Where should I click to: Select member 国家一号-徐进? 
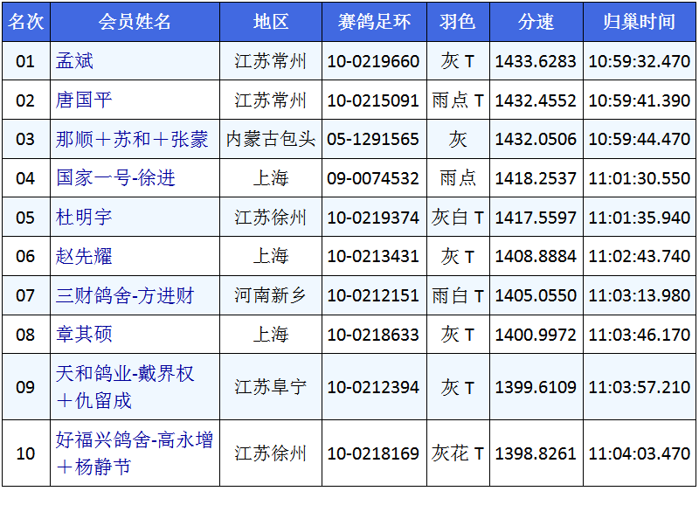tap(116, 178)
